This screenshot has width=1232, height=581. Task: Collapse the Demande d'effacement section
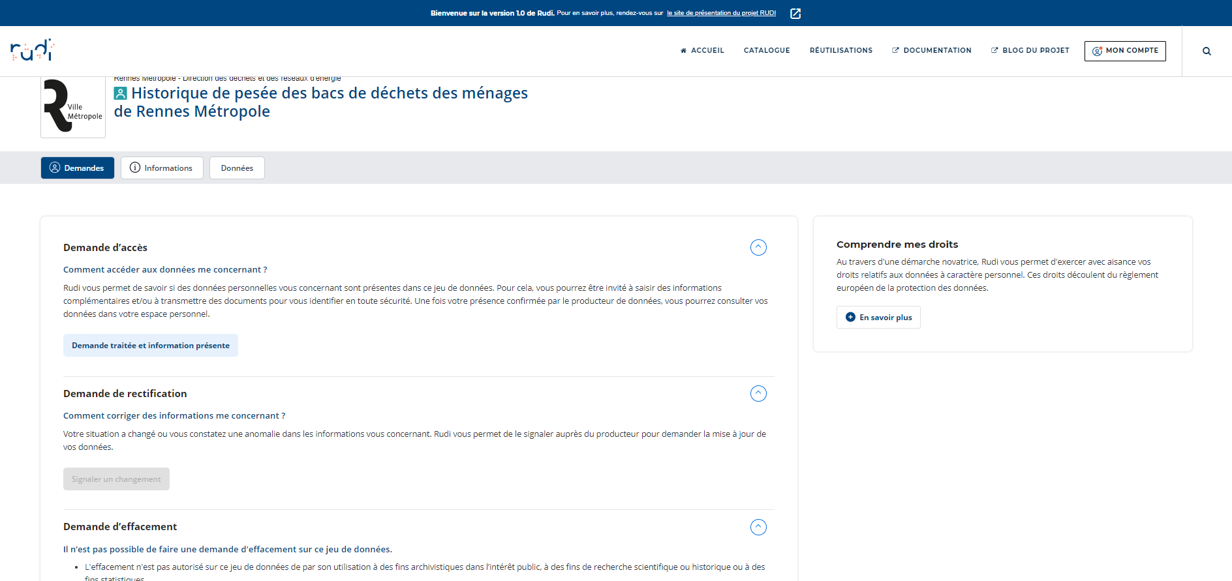coord(758,527)
